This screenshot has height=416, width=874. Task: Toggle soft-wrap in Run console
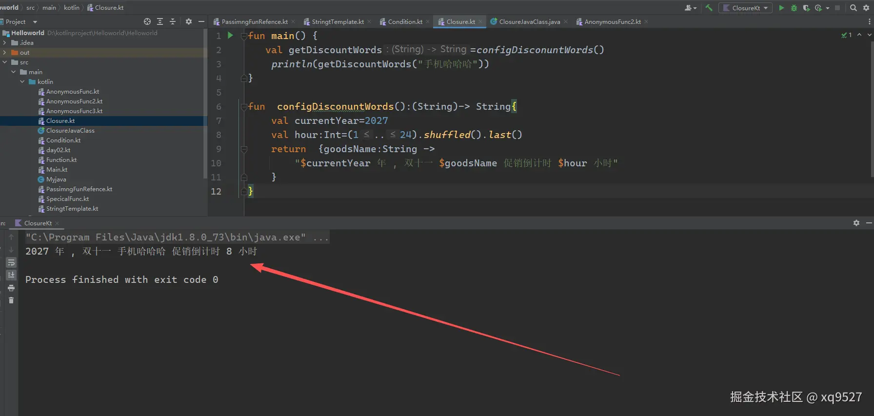11,262
